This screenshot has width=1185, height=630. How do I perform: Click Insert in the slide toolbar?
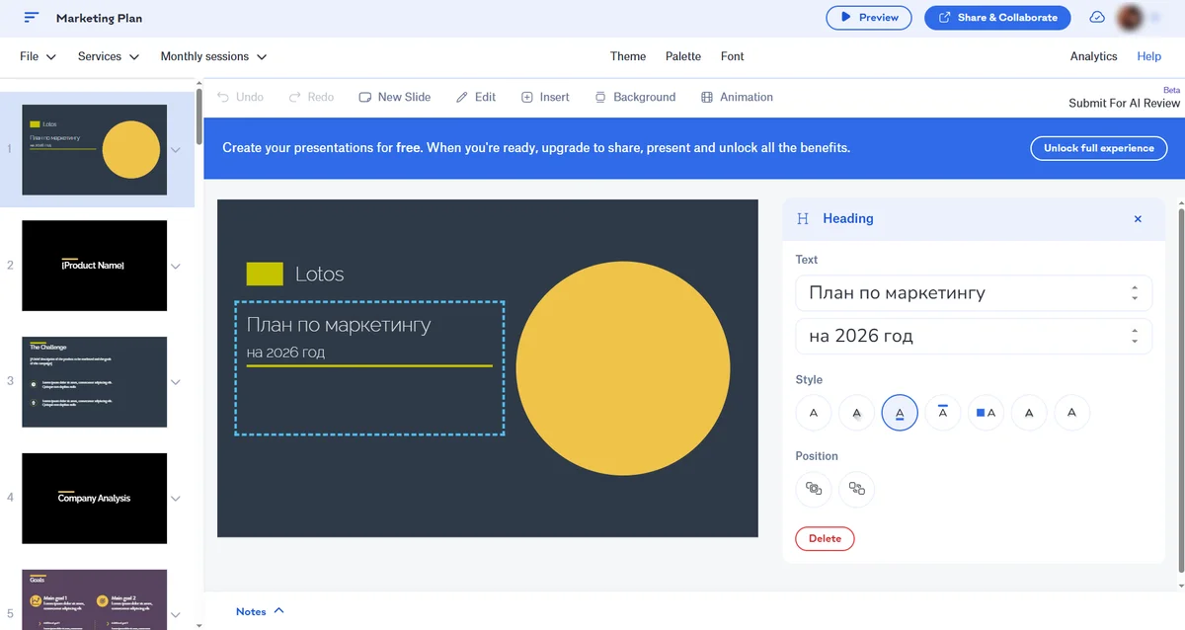[545, 97]
